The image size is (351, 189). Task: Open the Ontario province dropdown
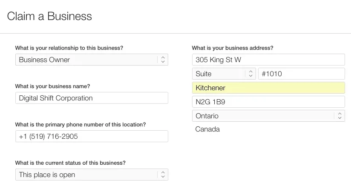coord(264,116)
